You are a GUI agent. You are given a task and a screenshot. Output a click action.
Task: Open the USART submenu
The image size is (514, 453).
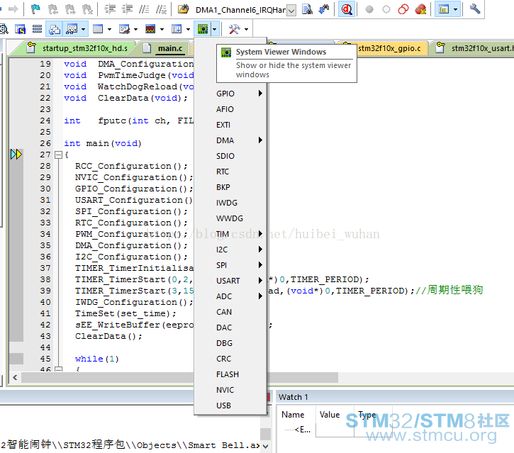pyautogui.click(x=230, y=281)
